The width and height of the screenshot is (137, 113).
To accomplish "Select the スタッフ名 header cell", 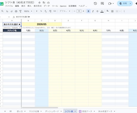I will tap(12, 30).
